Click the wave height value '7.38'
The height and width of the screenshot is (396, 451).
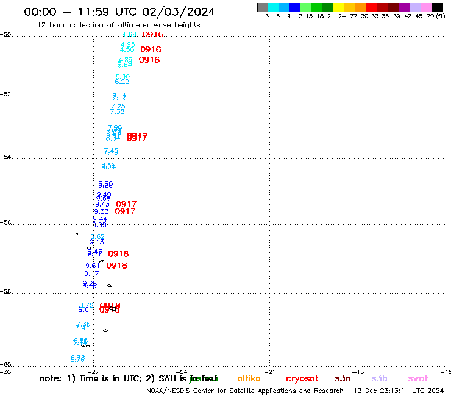coord(118,111)
